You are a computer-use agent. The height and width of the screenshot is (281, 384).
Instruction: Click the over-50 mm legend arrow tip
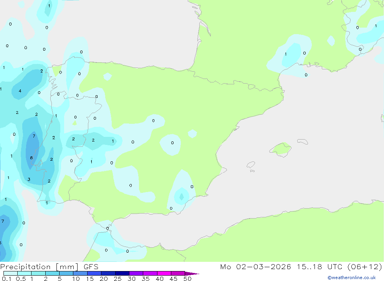pos(192,273)
